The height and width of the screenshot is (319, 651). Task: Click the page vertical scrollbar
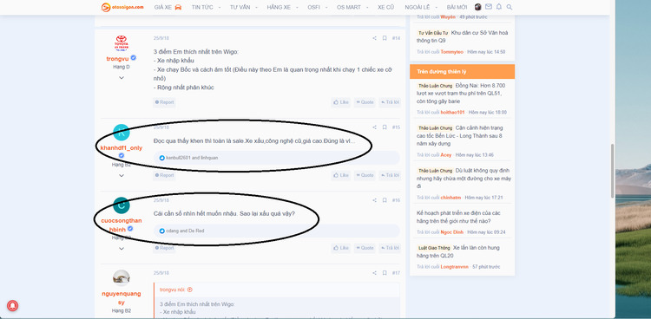pyautogui.click(x=613, y=171)
